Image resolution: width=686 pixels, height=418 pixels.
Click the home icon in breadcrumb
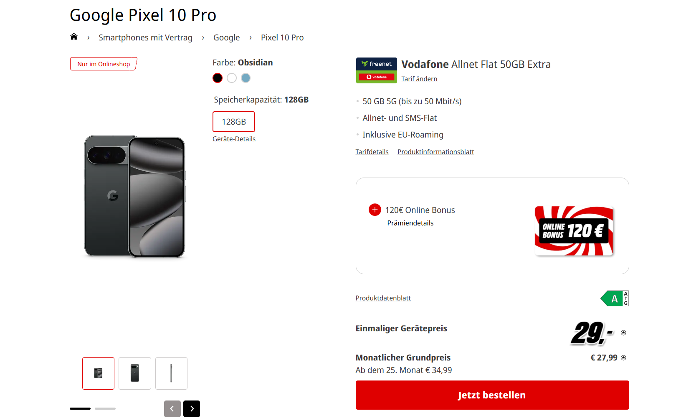tap(74, 37)
